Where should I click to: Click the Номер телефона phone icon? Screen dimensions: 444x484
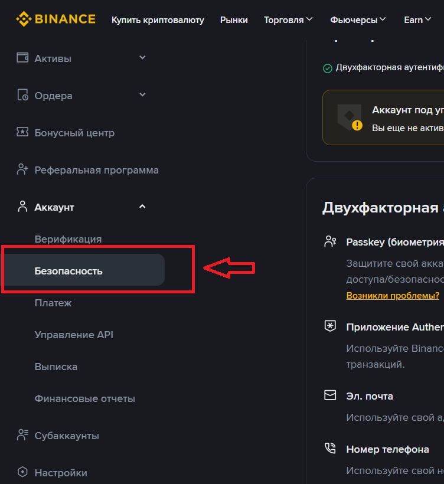click(330, 449)
